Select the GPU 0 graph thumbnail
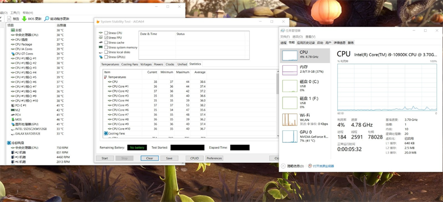This screenshot has height=202, width=443. tap(290, 136)
